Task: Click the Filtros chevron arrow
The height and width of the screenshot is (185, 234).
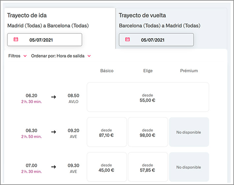Action: pos(25,56)
